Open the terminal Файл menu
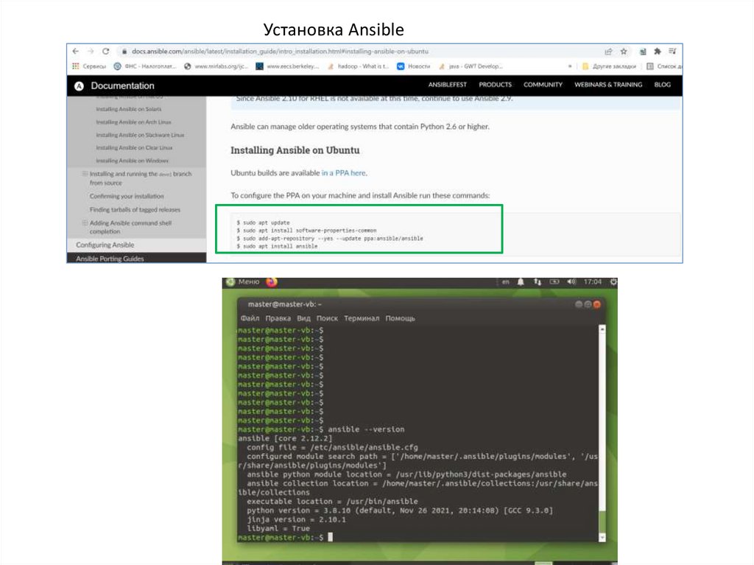 (250, 318)
